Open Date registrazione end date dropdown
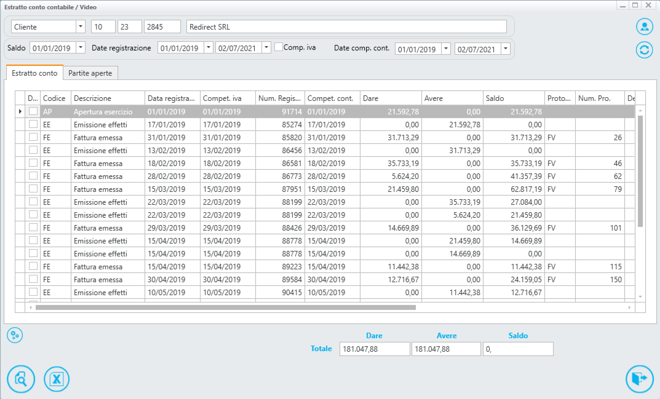660x399 pixels. click(266, 47)
